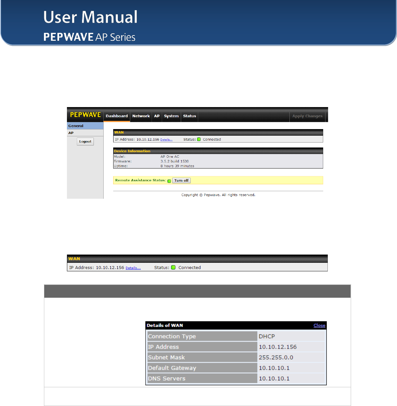Click the Apply Changes button

(x=307, y=116)
